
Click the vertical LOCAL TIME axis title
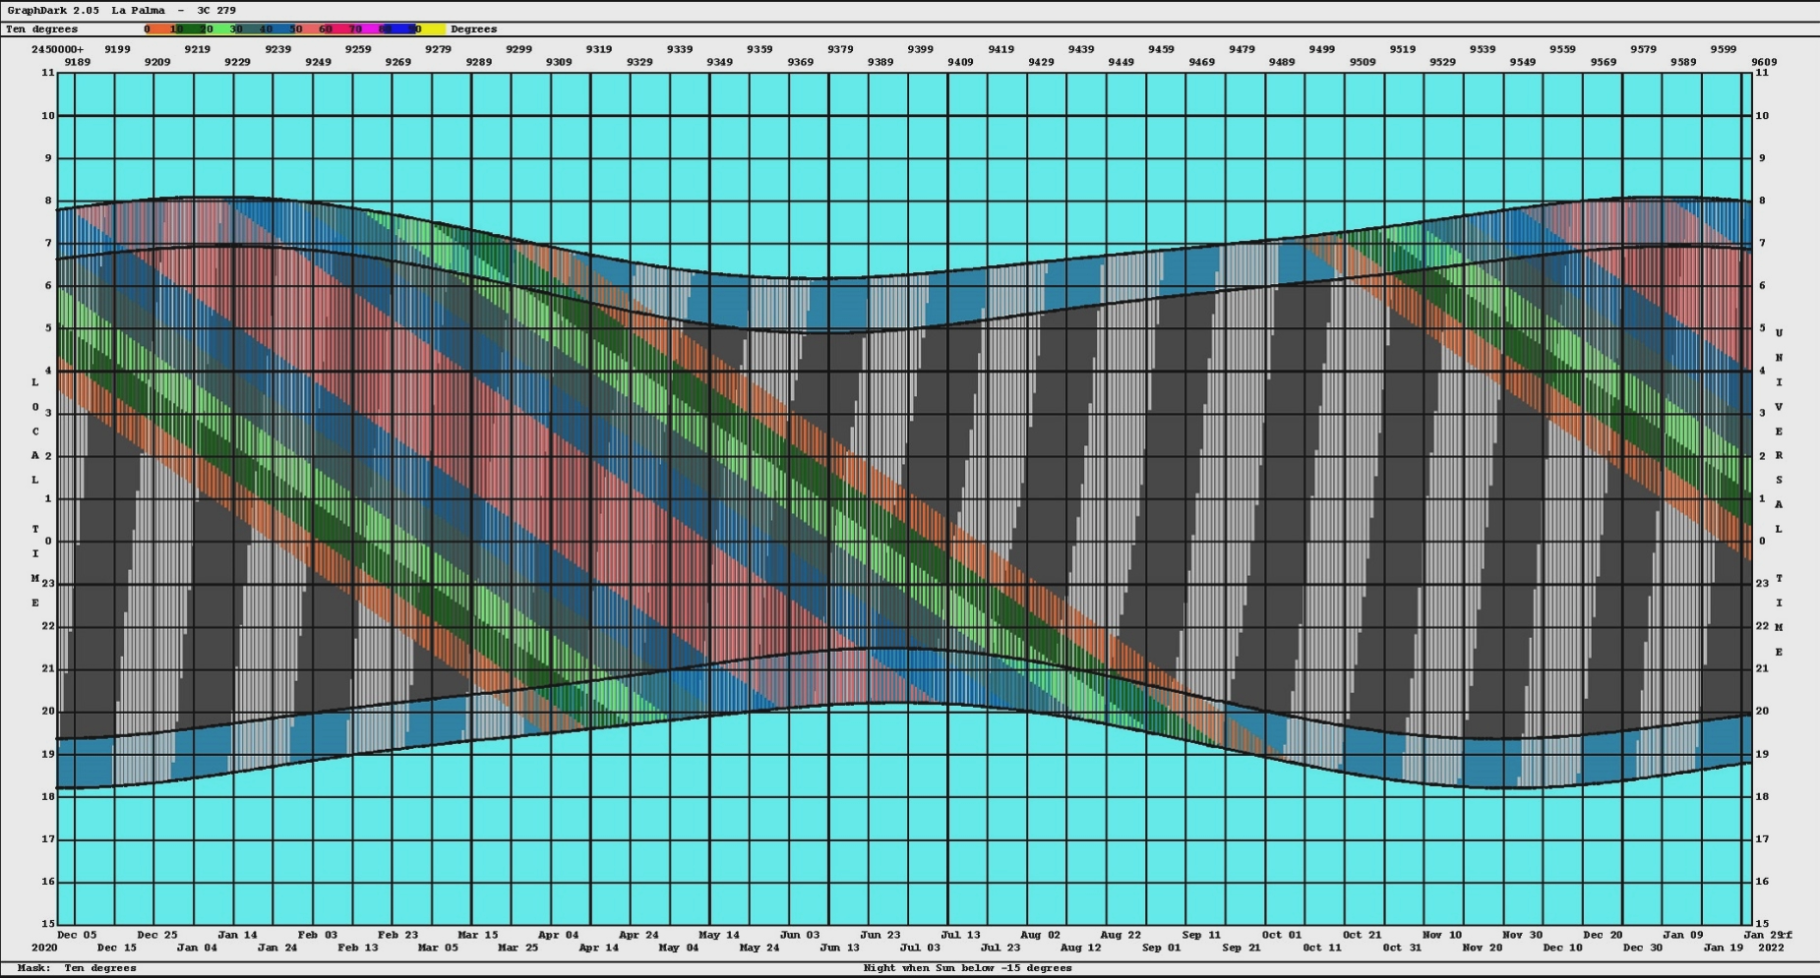click(35, 491)
